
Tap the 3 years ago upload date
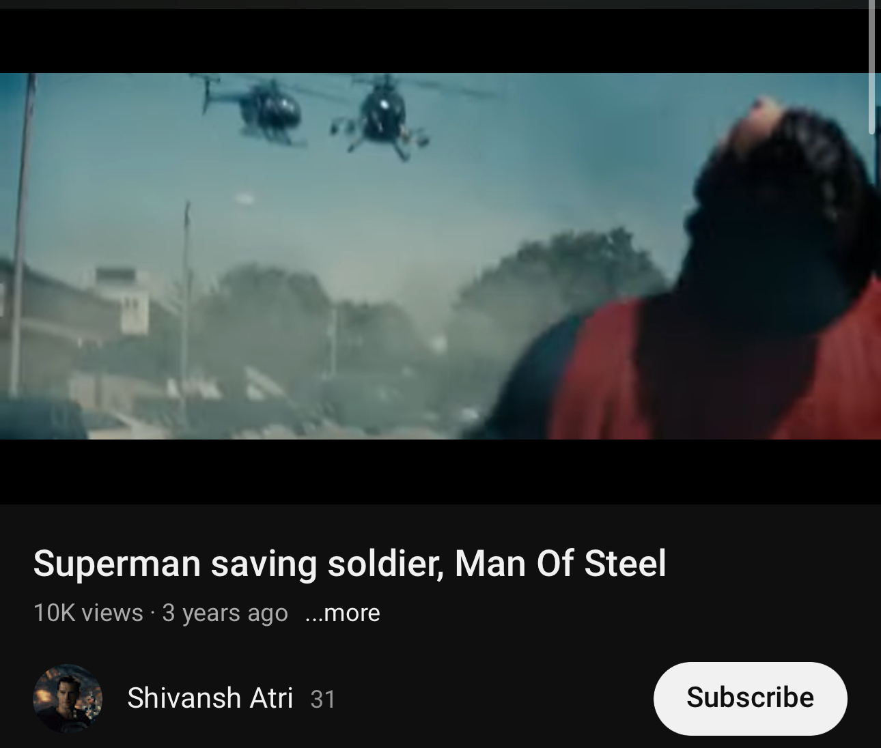coord(225,613)
